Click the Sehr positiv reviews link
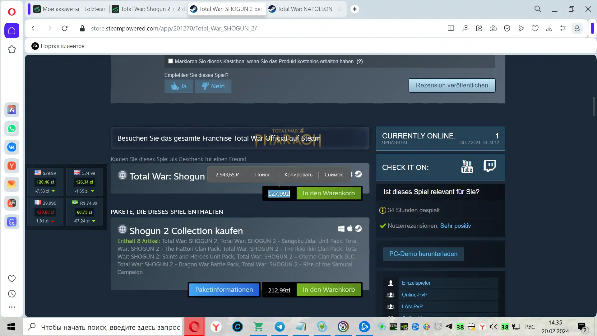The image size is (597, 336). point(455,226)
